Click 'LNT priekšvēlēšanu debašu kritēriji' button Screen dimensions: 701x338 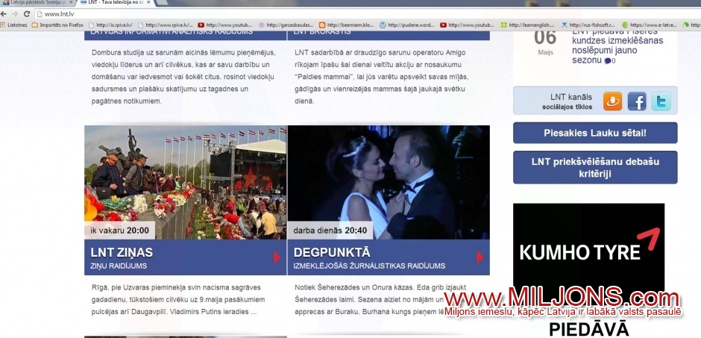595,167
